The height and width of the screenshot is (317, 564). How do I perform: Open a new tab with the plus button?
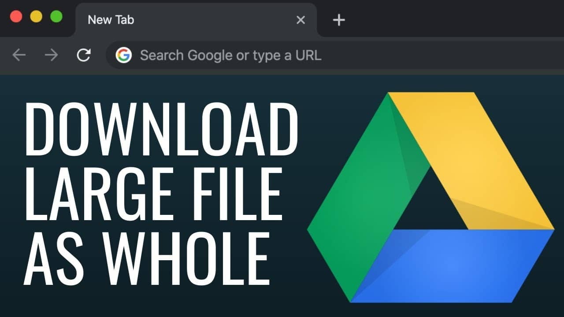click(x=339, y=20)
